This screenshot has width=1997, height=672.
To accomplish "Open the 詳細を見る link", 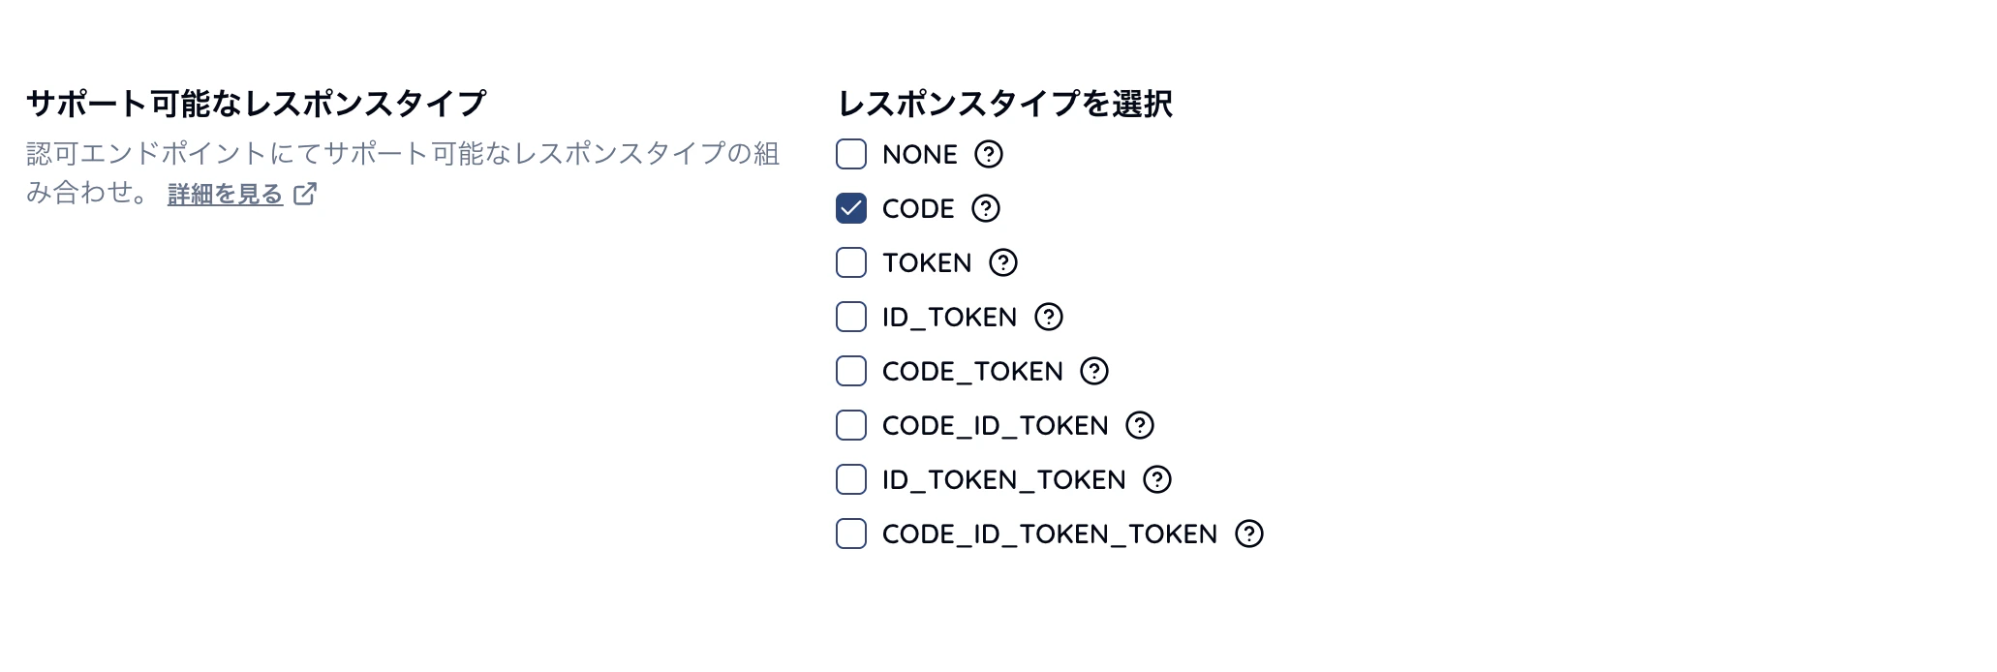I will click(x=225, y=194).
